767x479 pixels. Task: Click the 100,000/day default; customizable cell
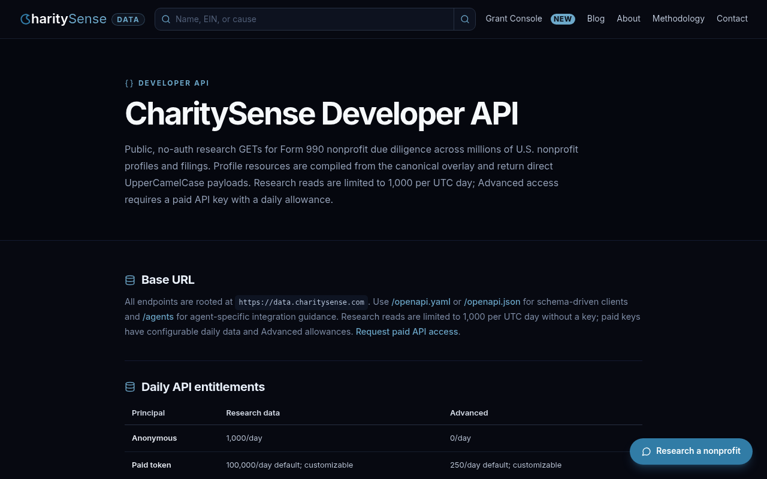coord(289,465)
